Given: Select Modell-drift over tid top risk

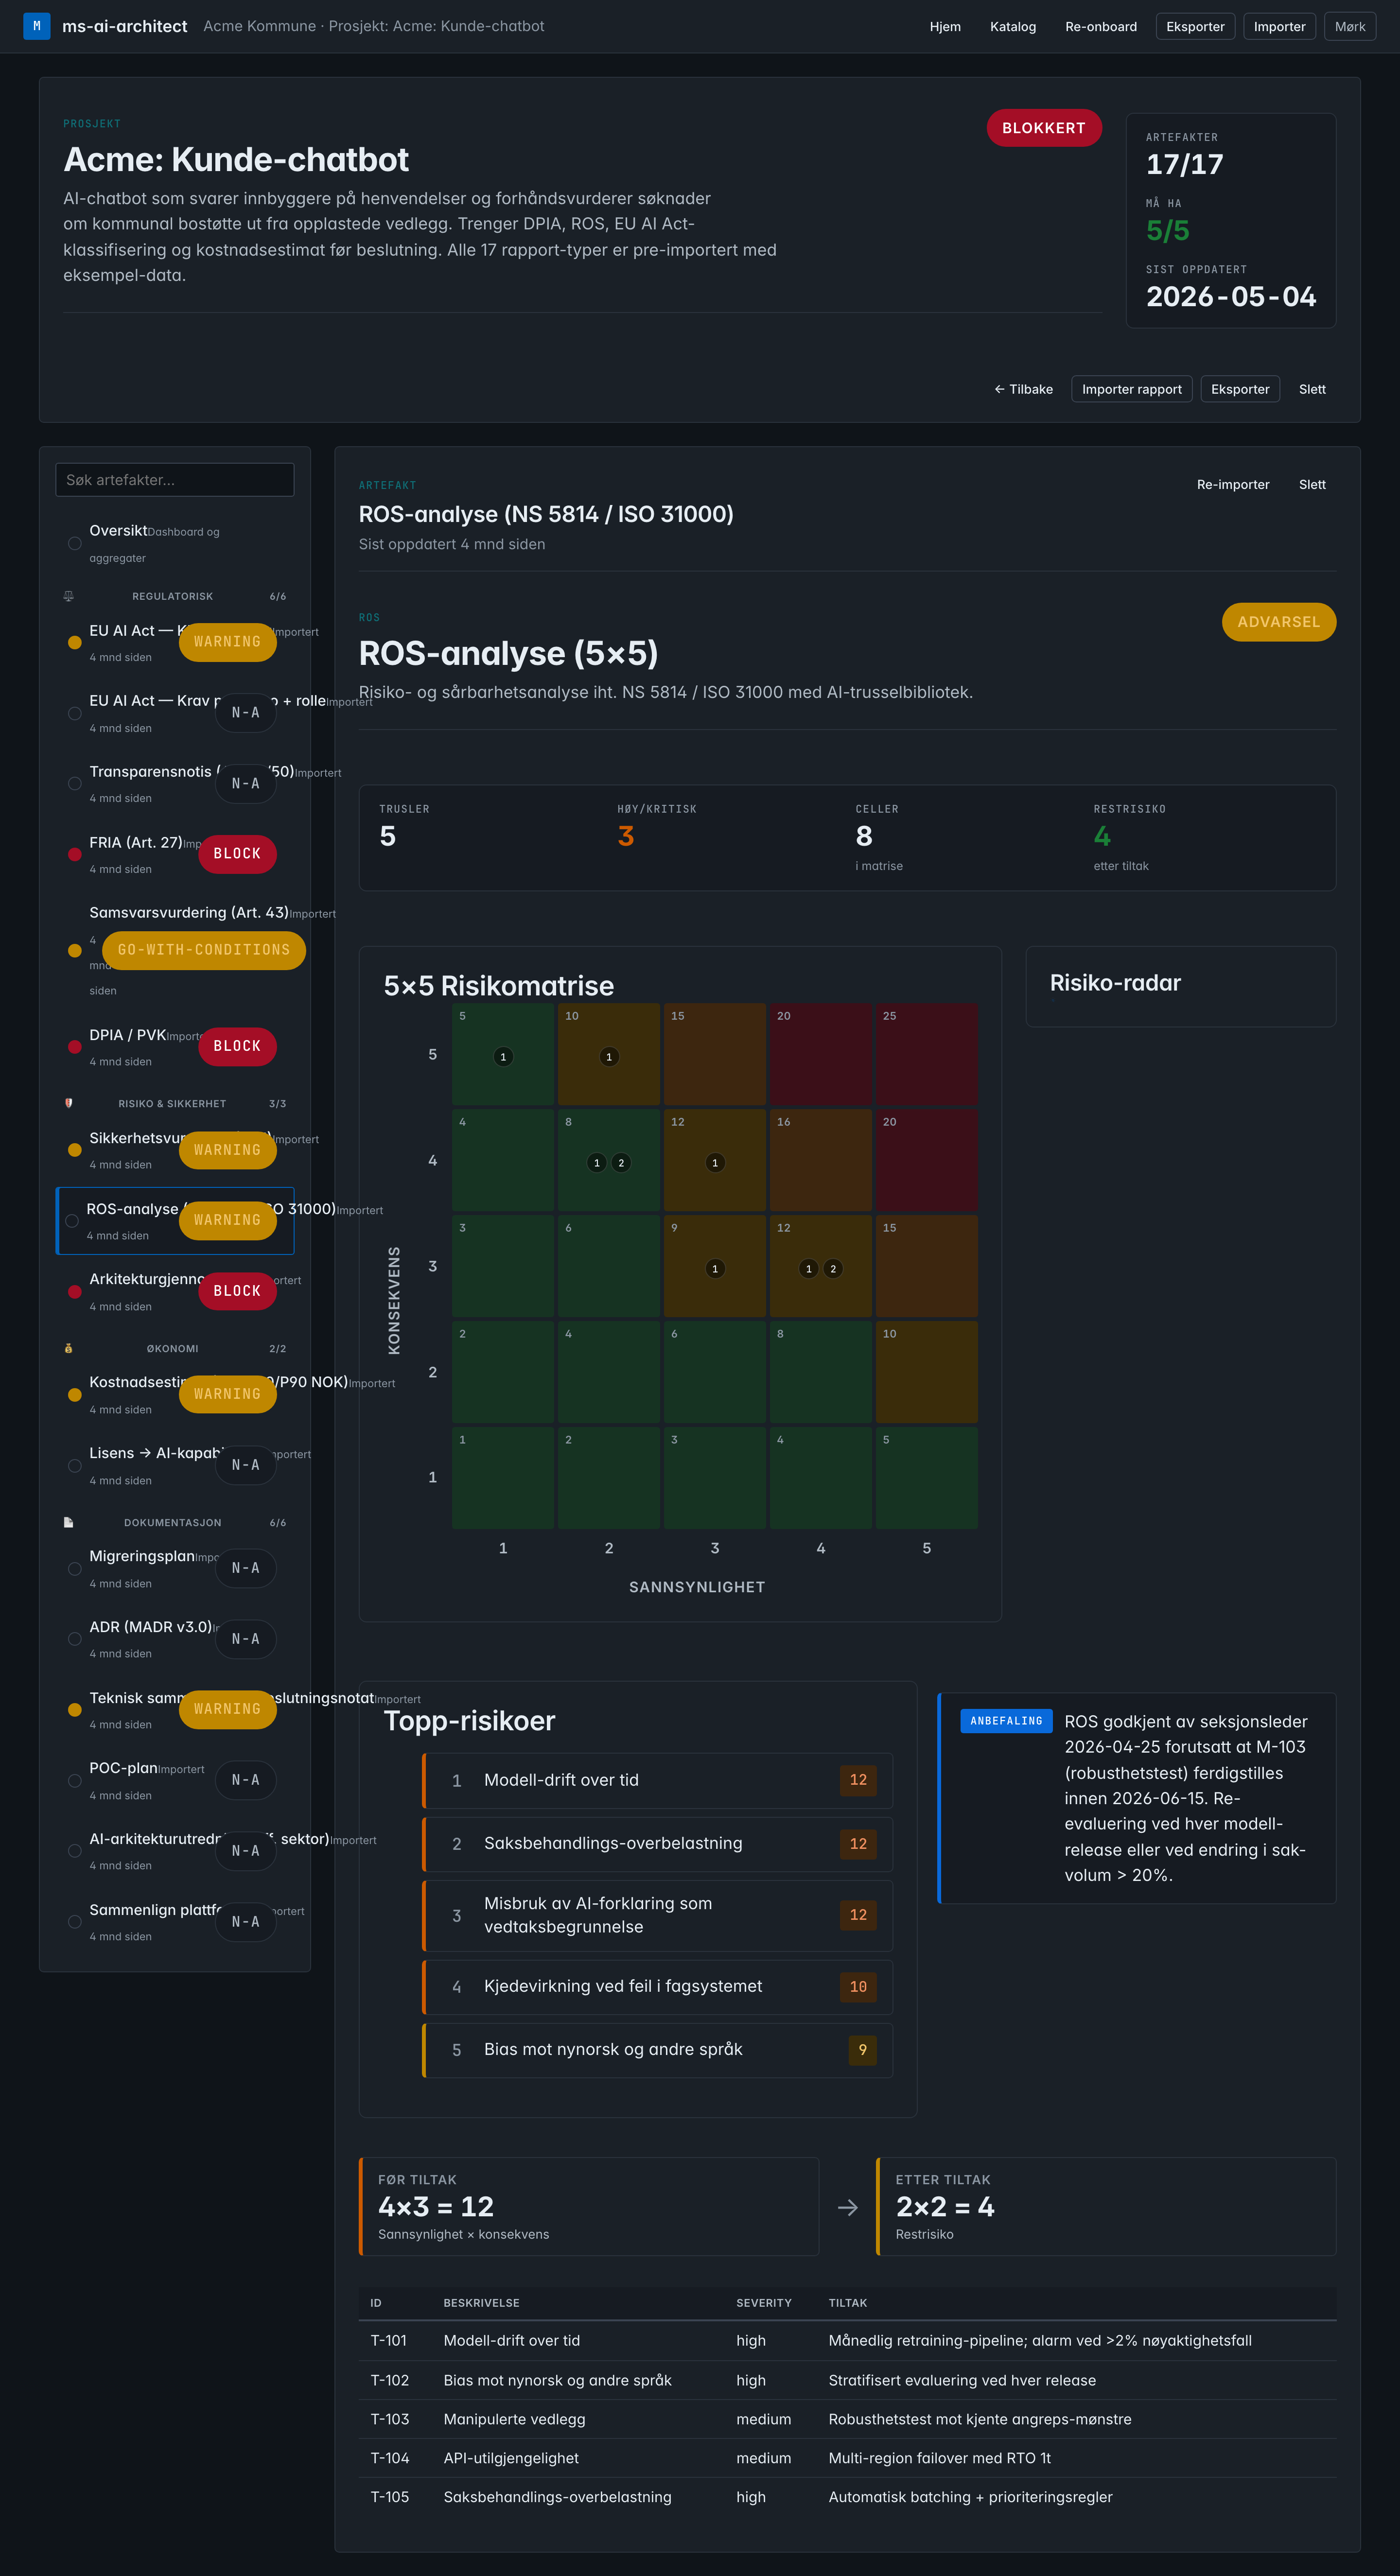Looking at the screenshot, I should 657,1780.
